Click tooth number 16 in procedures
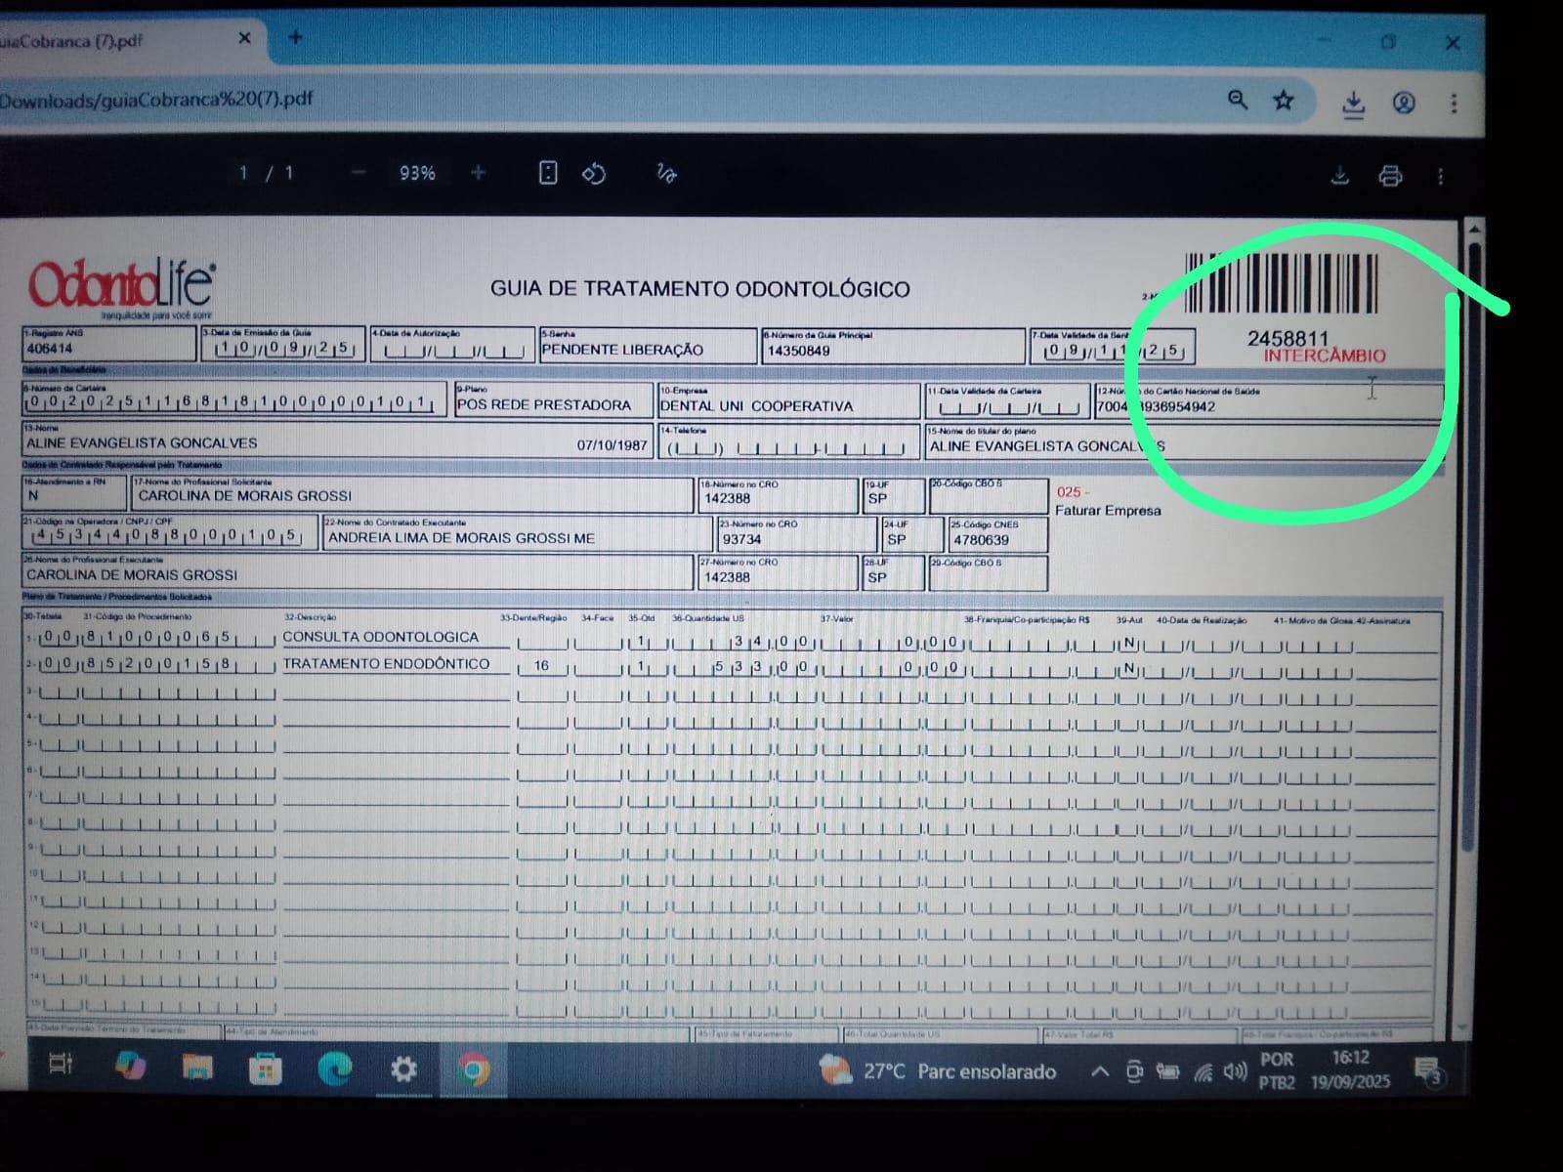 click(541, 665)
